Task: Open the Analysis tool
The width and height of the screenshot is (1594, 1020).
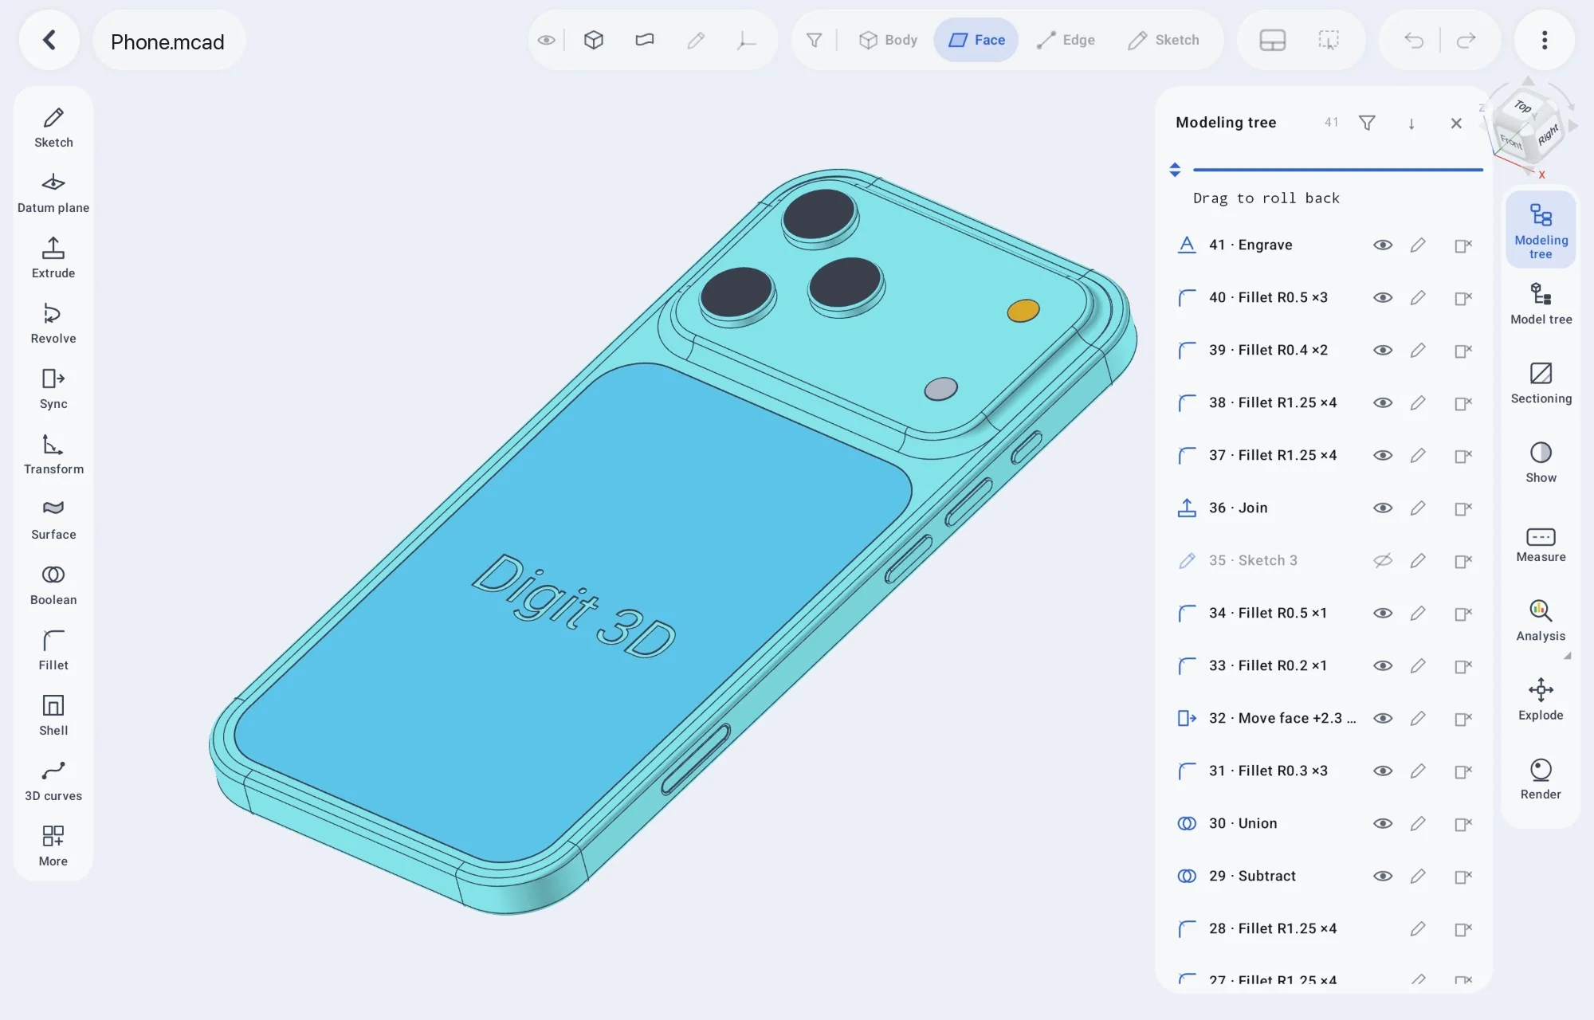Action: point(1541,621)
